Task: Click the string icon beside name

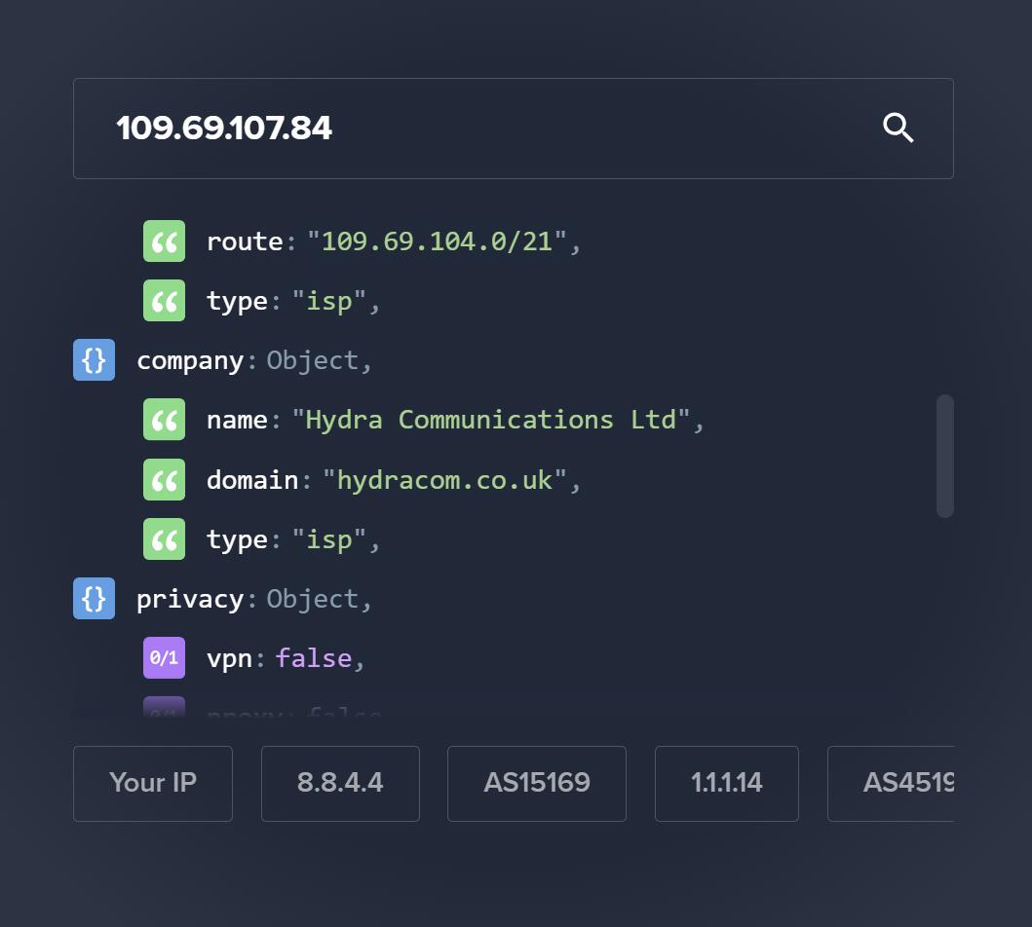Action: click(x=164, y=420)
